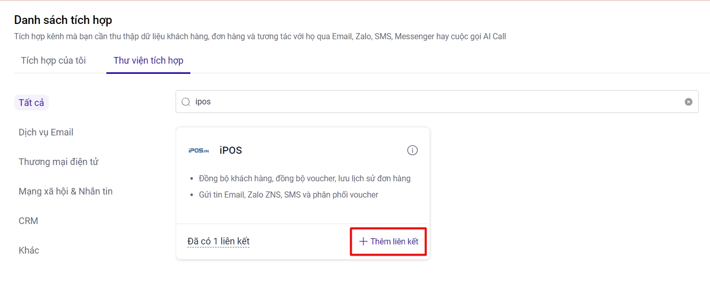The width and height of the screenshot is (710, 306).
Task: Click the plus icon beside Thêm liên kết
Action: (363, 241)
